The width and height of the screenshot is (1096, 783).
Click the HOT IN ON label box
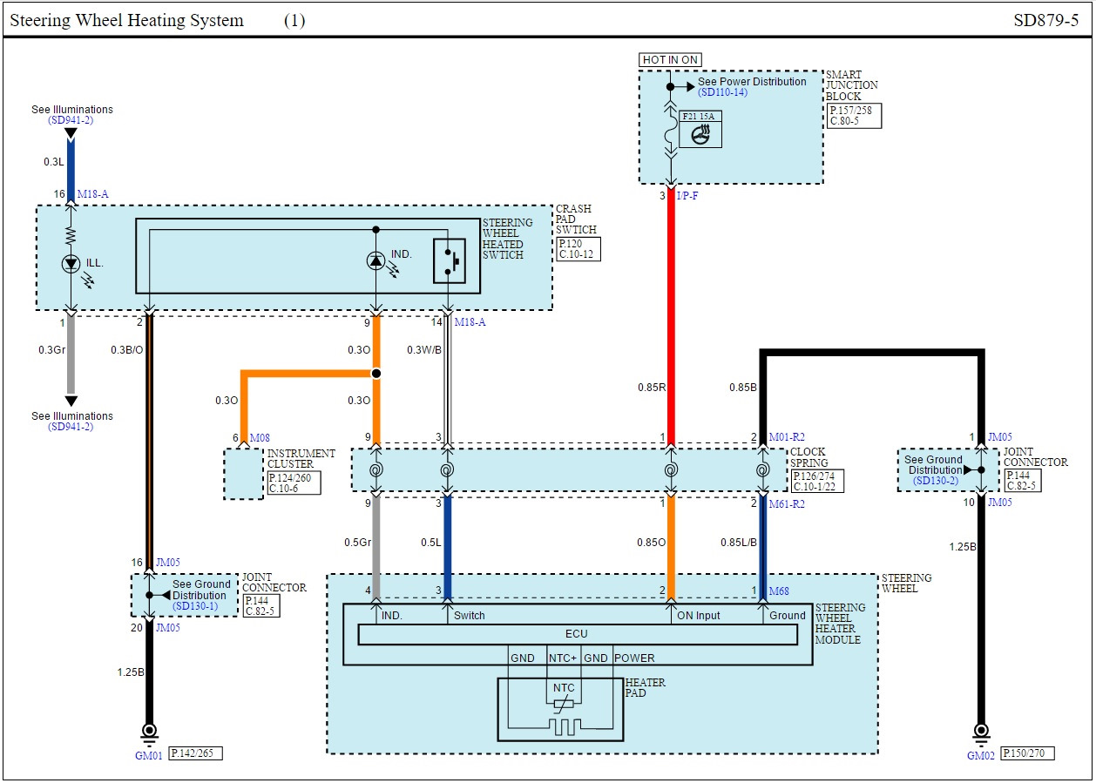(670, 60)
